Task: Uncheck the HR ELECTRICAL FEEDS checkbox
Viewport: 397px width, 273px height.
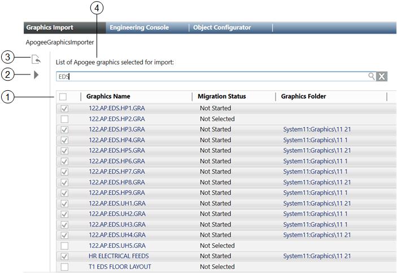Action: click(64, 256)
